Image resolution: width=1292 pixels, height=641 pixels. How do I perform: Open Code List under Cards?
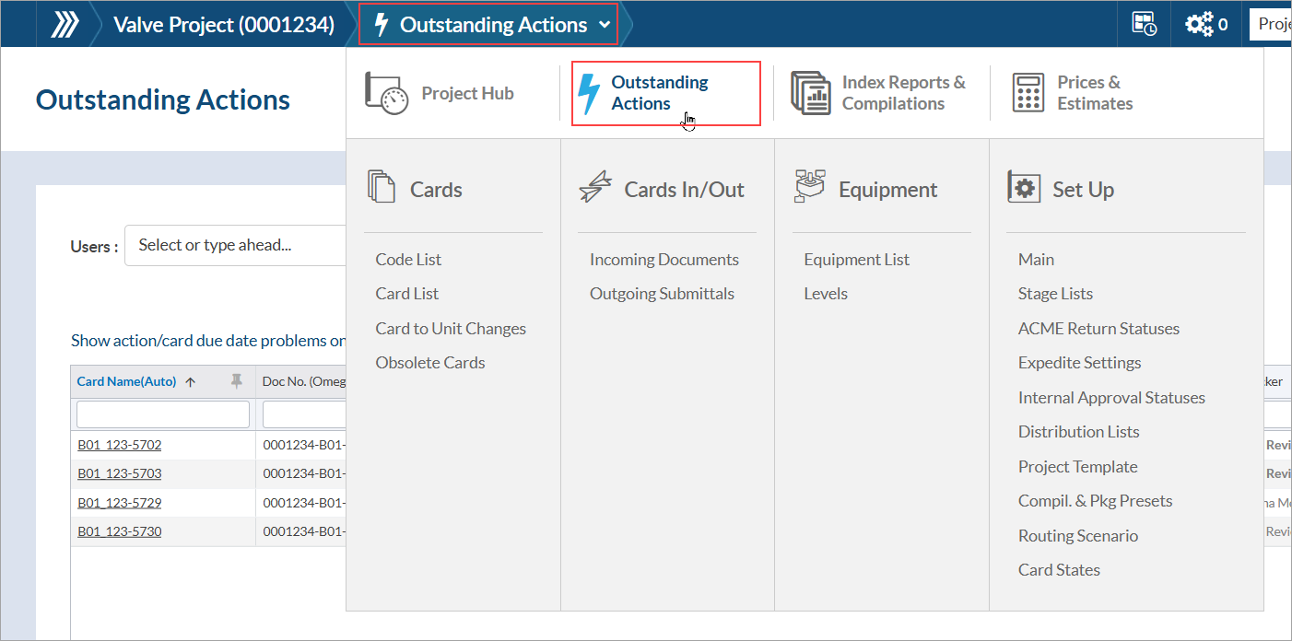pos(408,260)
